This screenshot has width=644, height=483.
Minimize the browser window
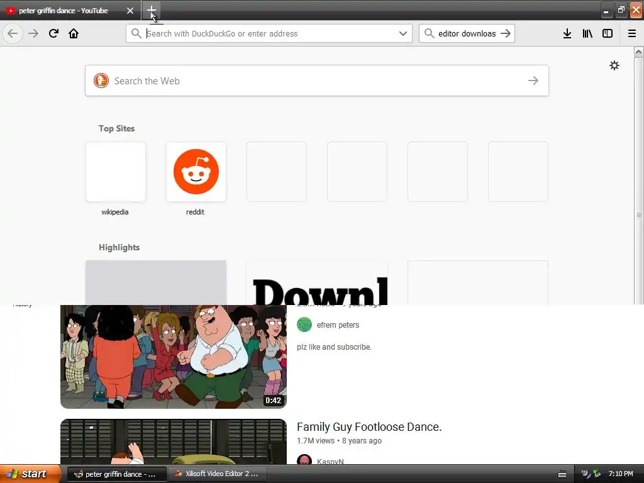[606, 11]
